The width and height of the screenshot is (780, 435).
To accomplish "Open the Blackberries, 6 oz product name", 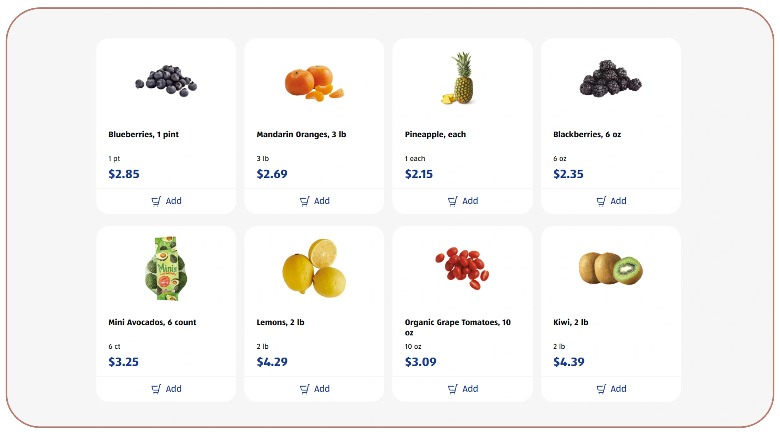I will [x=587, y=134].
